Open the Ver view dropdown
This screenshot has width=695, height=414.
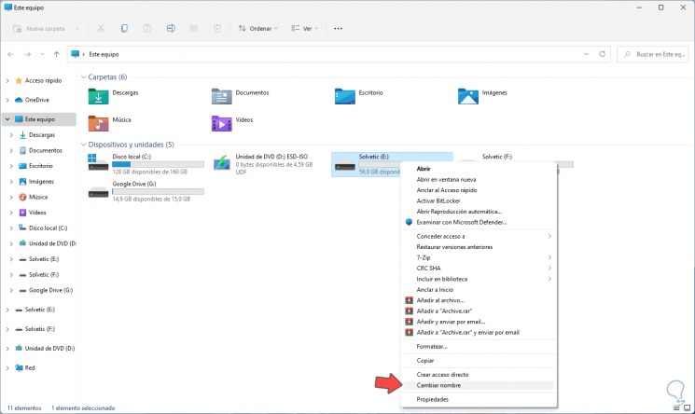[304, 28]
